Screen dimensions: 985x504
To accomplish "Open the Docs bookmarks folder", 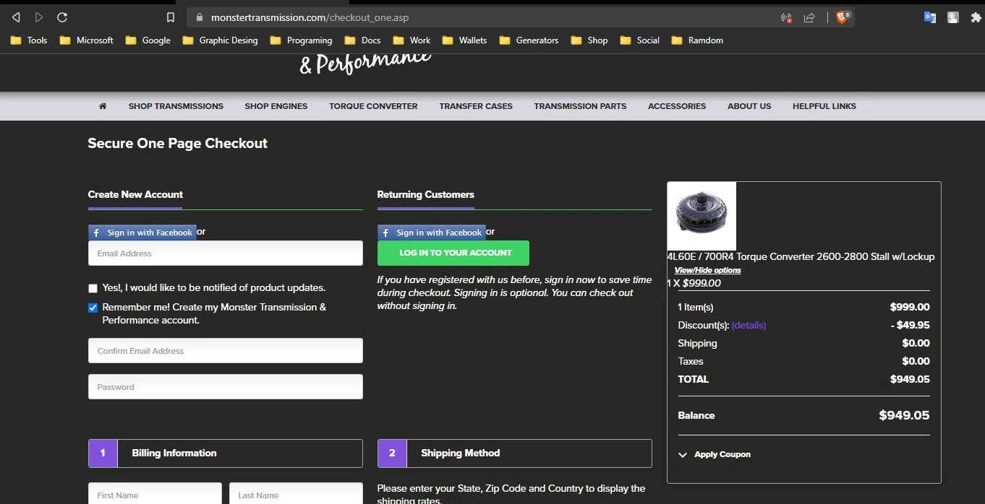I will point(362,40).
